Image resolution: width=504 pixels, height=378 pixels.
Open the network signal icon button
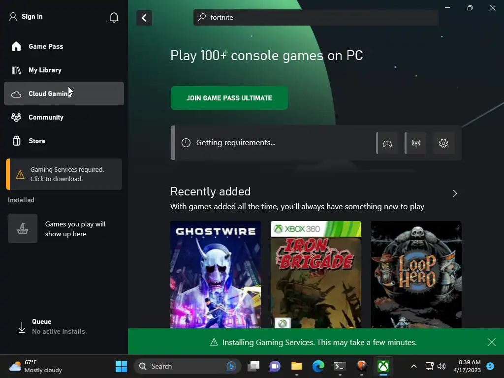(x=415, y=143)
